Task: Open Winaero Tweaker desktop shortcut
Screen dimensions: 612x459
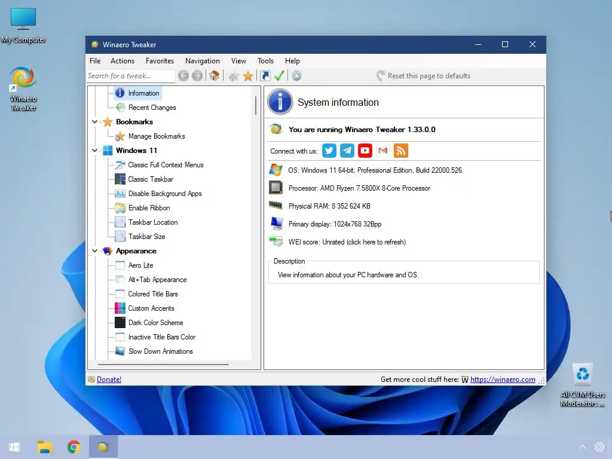Action: [23, 89]
